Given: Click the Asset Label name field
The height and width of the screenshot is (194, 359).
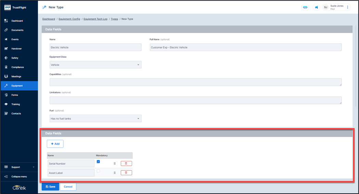Looking at the screenshot, I should click(71, 173).
